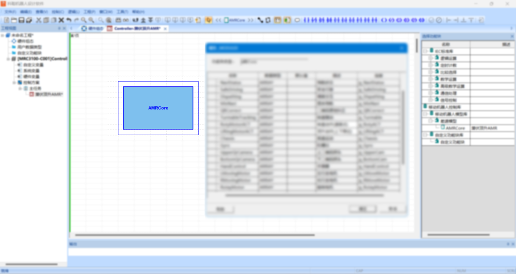
Task: Click the Save floppy disk toolbar icon
Action: [21, 20]
